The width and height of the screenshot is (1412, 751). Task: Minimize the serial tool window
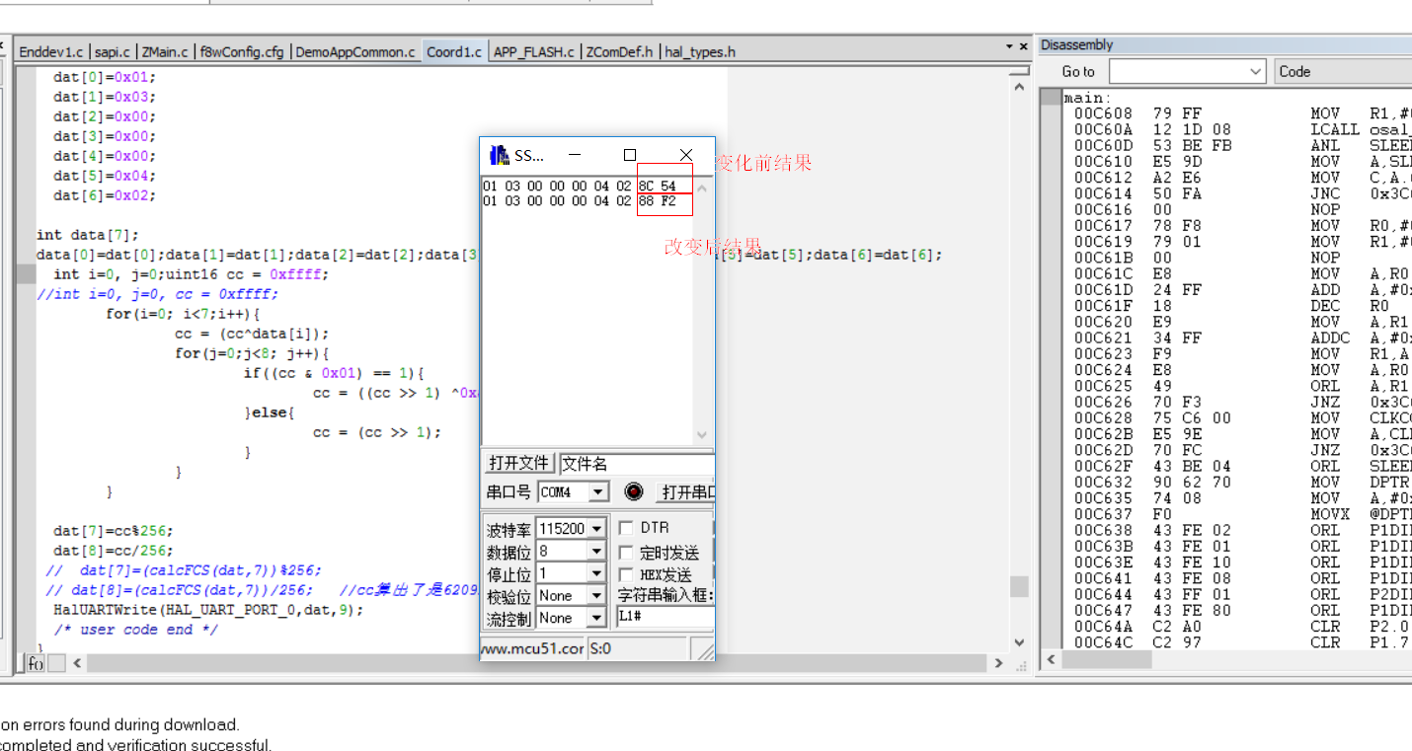(574, 155)
